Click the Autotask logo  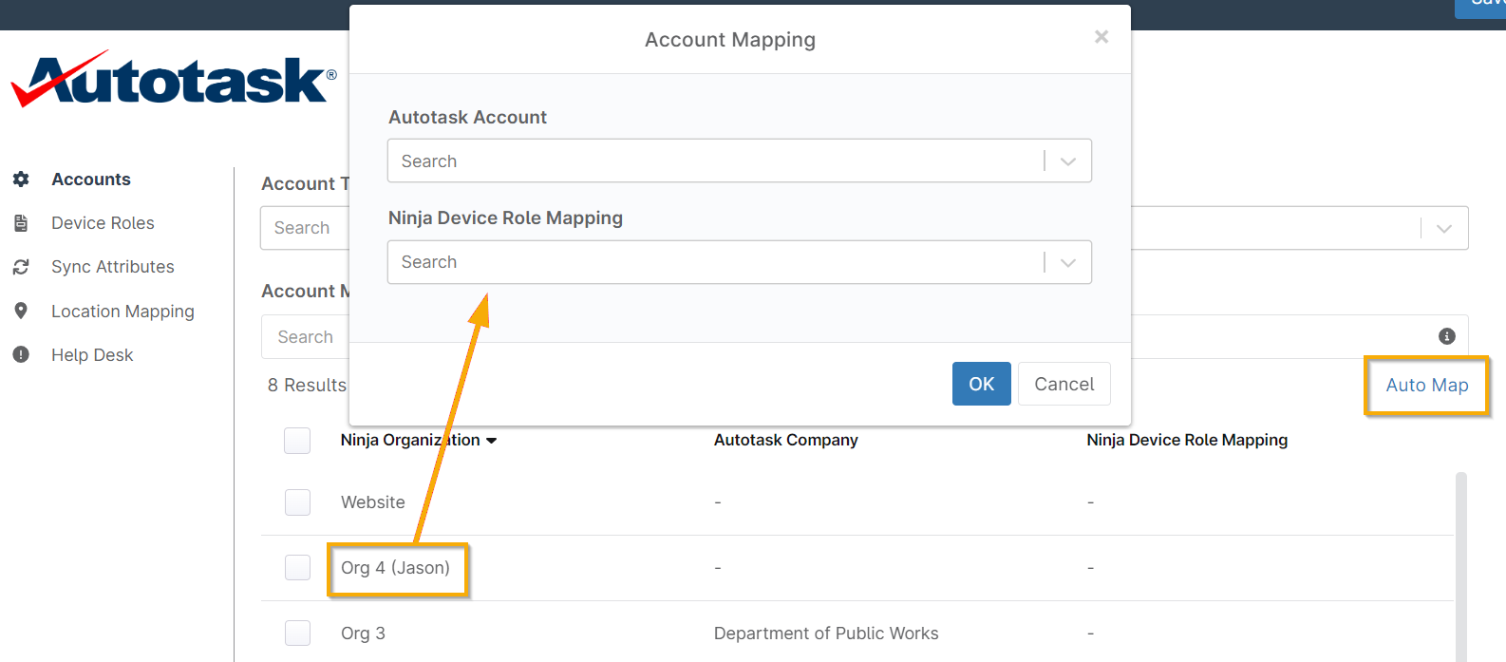coord(174,80)
